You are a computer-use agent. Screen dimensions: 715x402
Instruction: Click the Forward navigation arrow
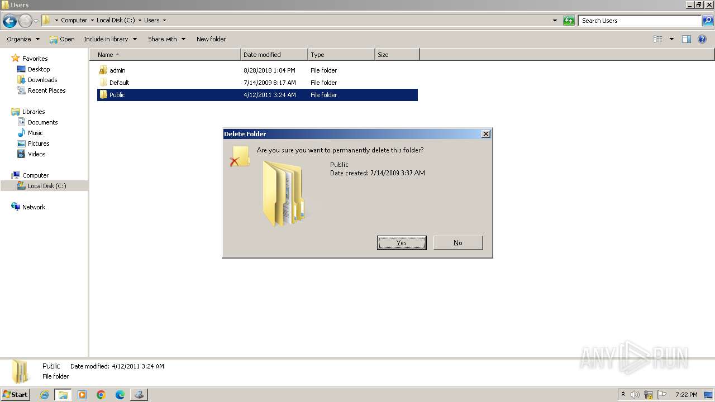[x=25, y=21]
